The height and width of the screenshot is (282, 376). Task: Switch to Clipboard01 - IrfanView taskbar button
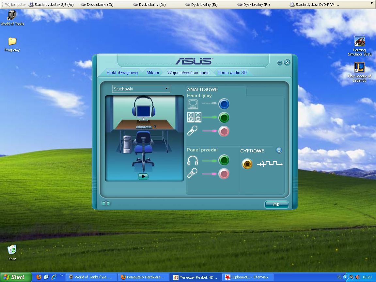click(x=248, y=277)
